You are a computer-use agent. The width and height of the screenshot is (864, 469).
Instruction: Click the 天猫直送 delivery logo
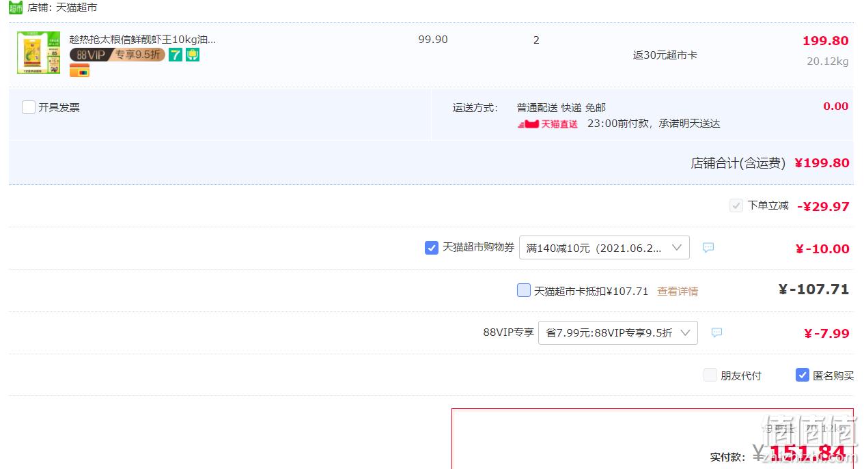tap(548, 124)
